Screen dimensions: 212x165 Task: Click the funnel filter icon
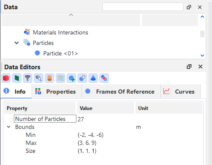click(28, 78)
